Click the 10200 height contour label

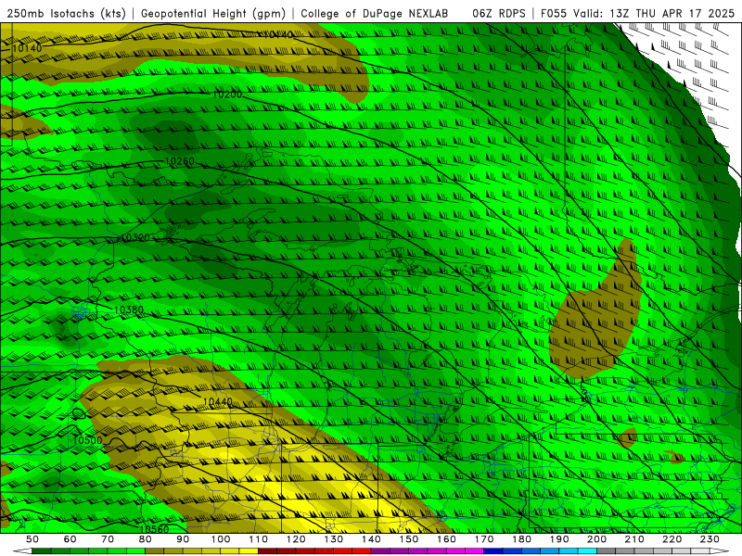point(227,95)
